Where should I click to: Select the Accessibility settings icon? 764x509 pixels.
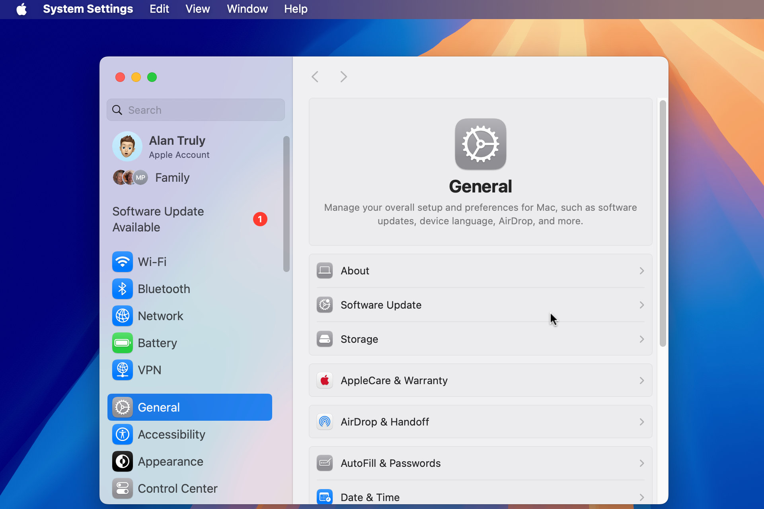click(x=123, y=434)
